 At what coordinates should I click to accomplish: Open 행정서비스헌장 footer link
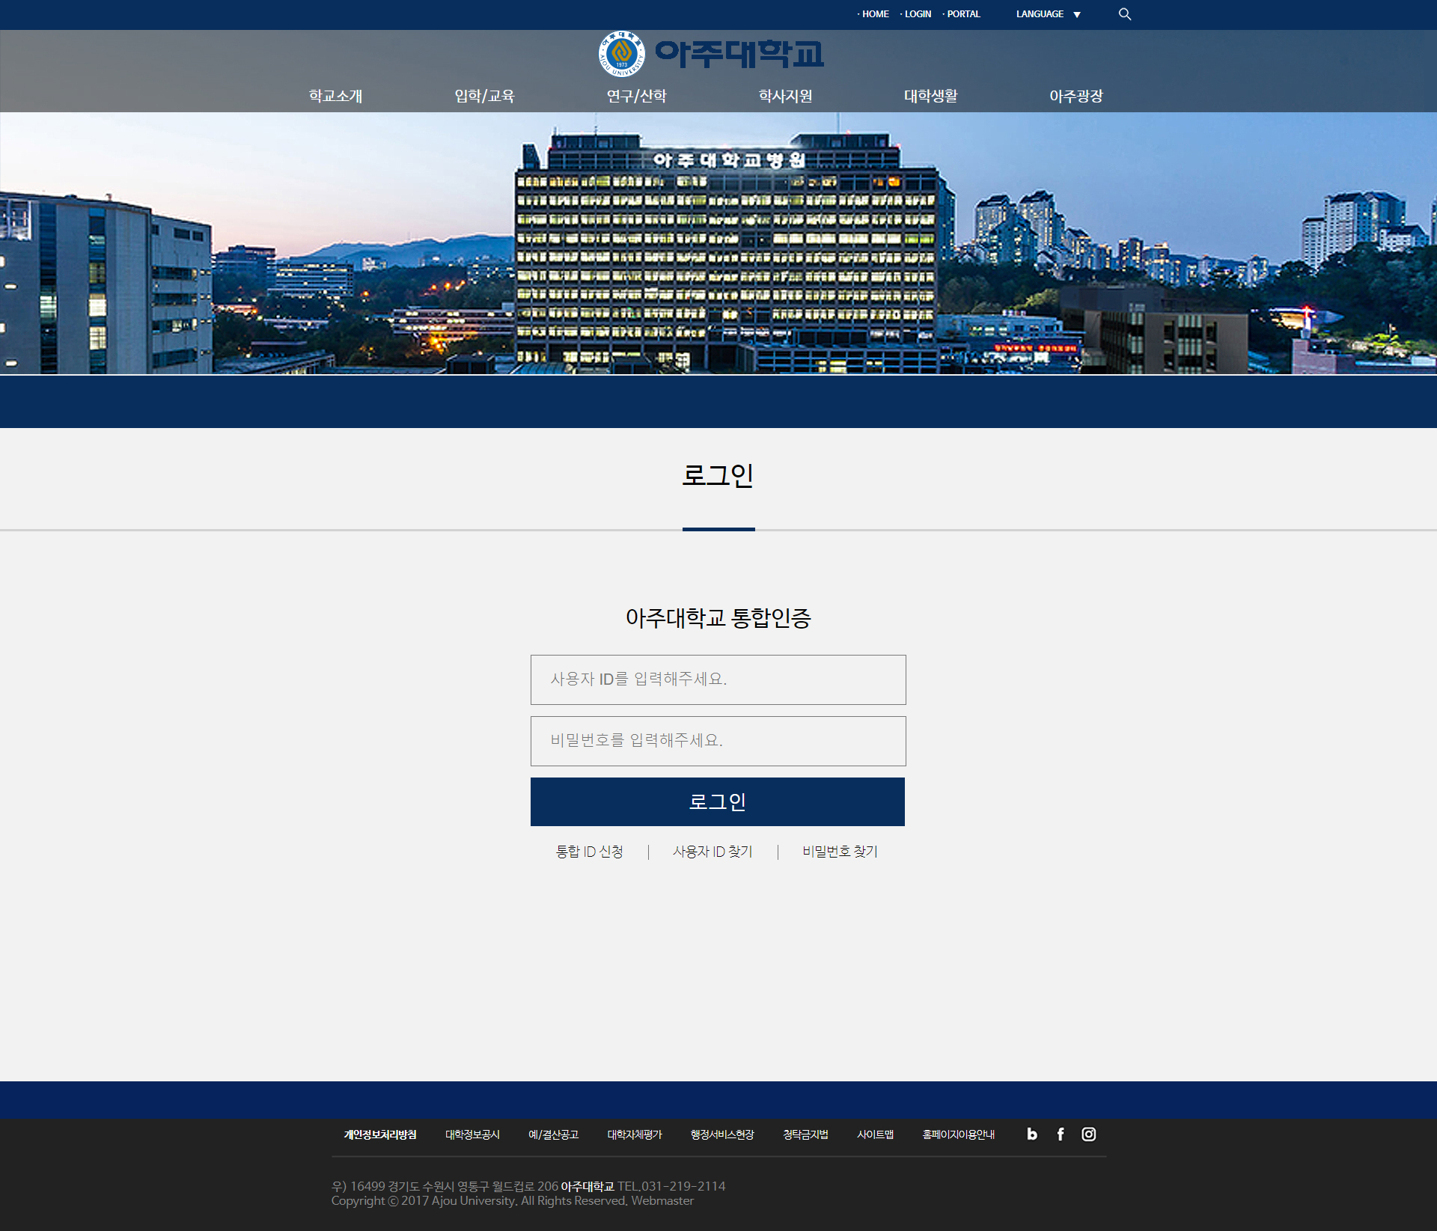(722, 1134)
